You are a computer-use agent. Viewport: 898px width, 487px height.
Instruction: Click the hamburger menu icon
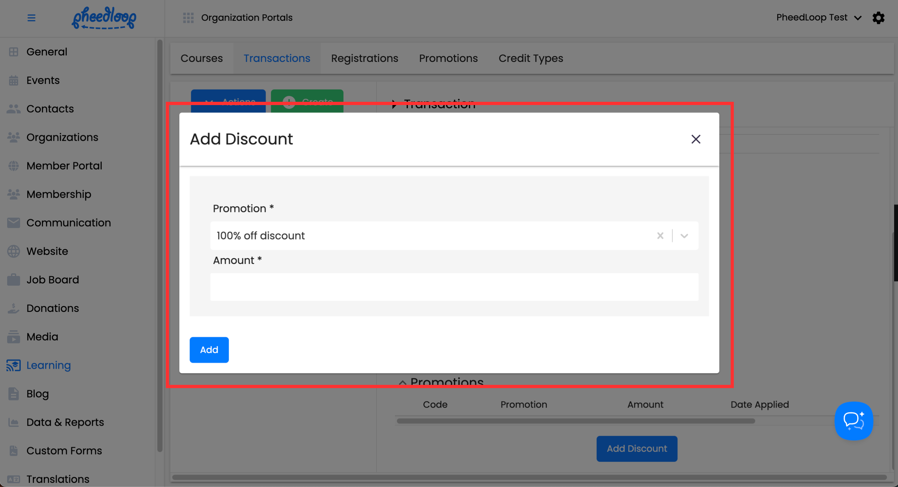coord(31,18)
